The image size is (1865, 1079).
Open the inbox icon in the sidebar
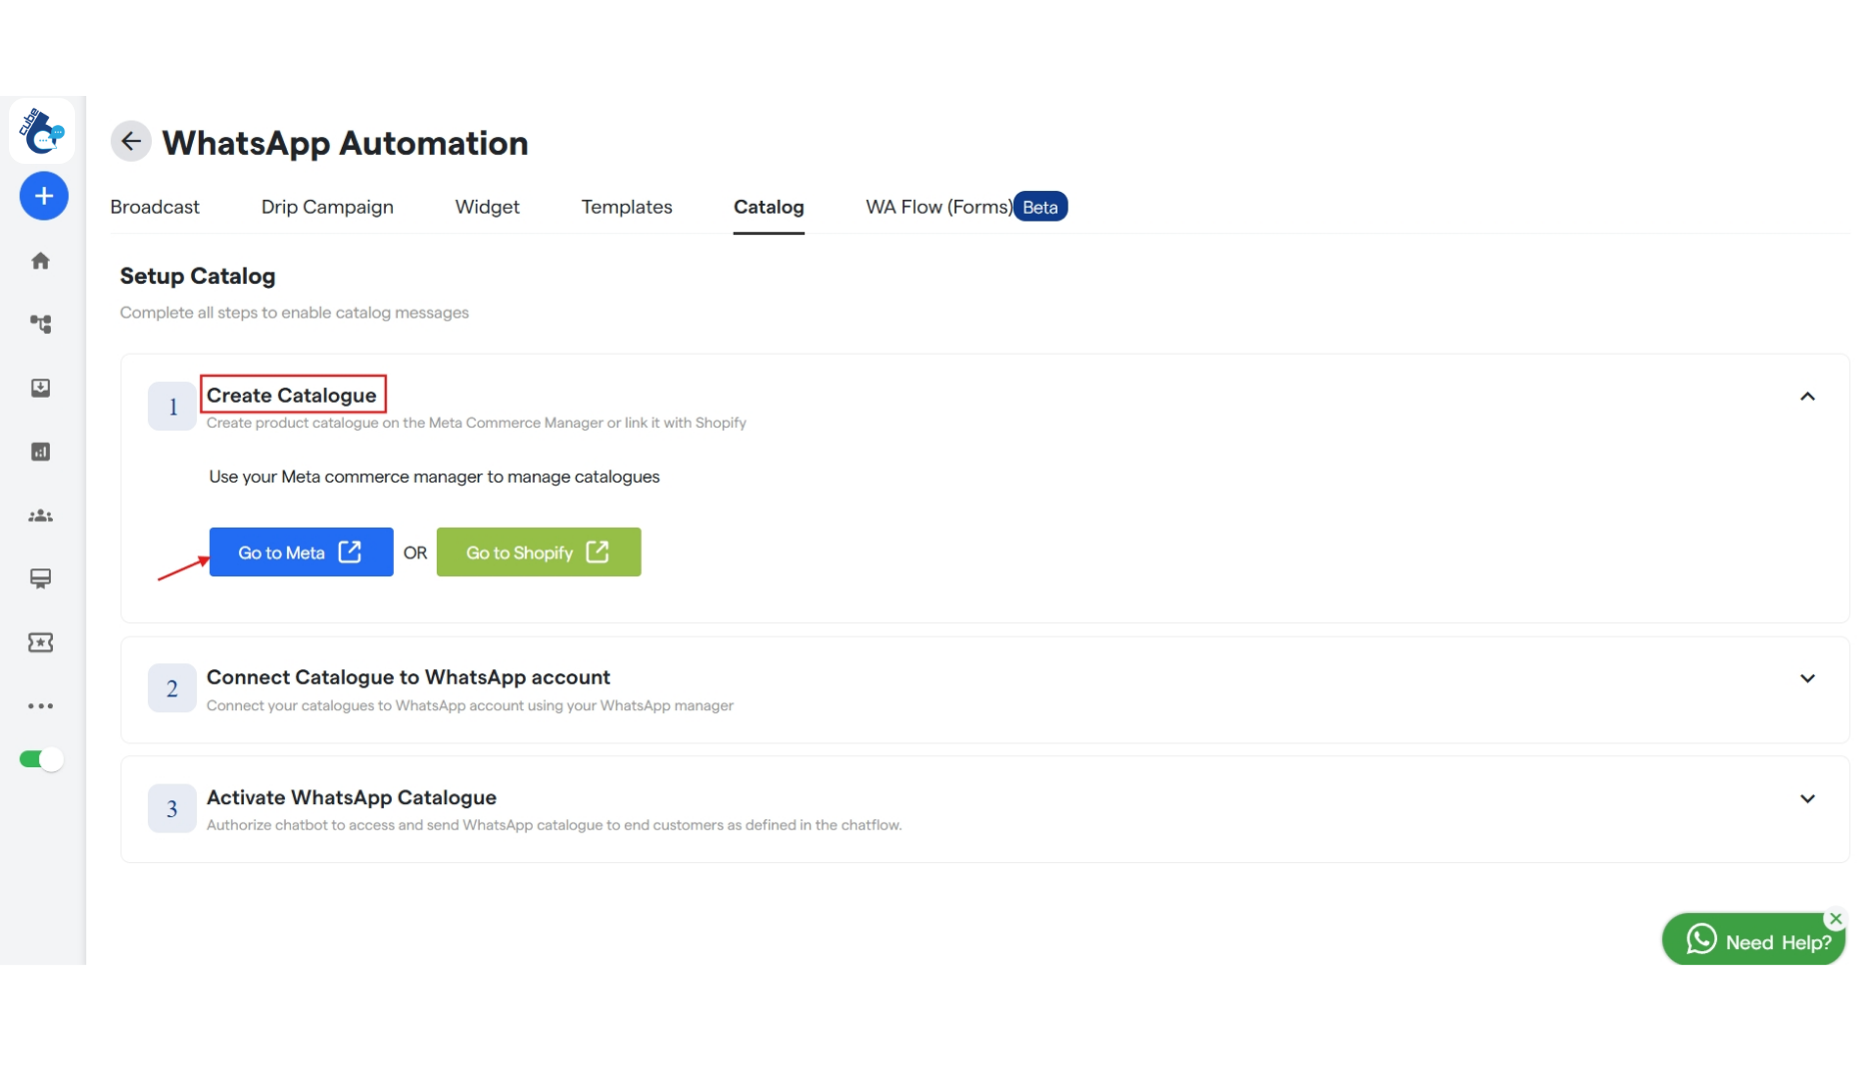41,389
